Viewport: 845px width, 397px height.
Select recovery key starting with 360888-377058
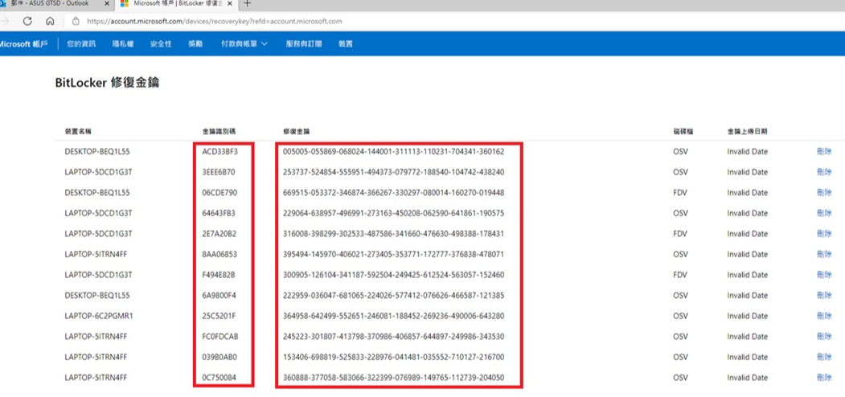(393, 378)
